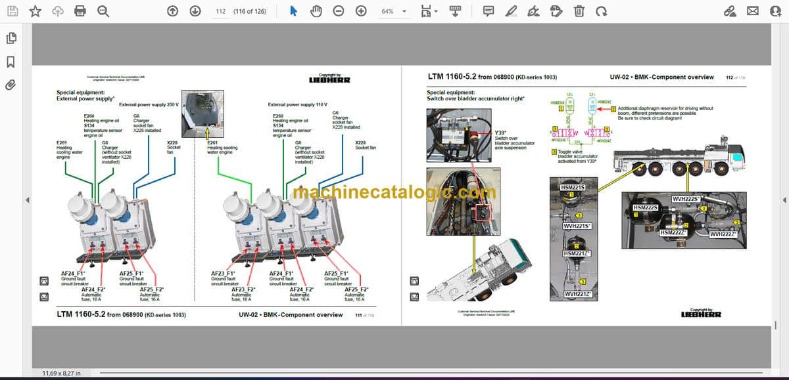Choose the arrow selection tool
Viewport: 789px width, 380px height.
pyautogui.click(x=293, y=11)
